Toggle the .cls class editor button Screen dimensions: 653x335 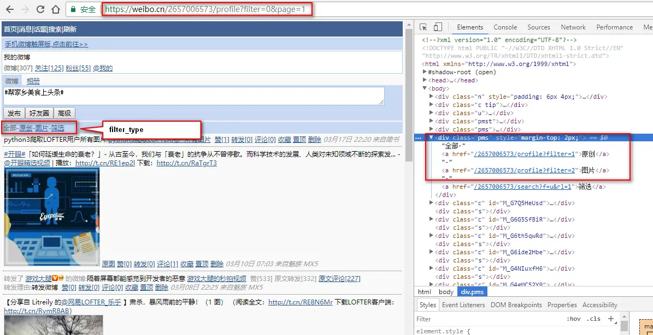click(593, 319)
